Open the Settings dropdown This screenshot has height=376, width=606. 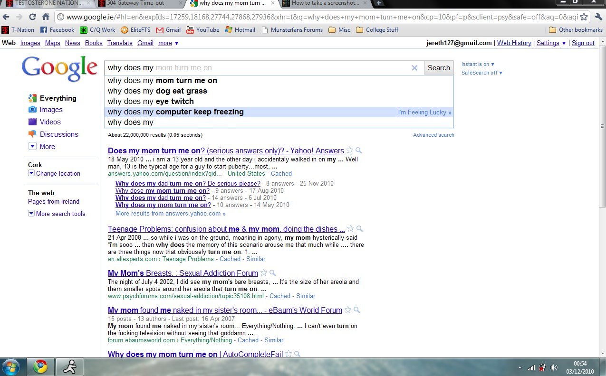tap(551, 43)
